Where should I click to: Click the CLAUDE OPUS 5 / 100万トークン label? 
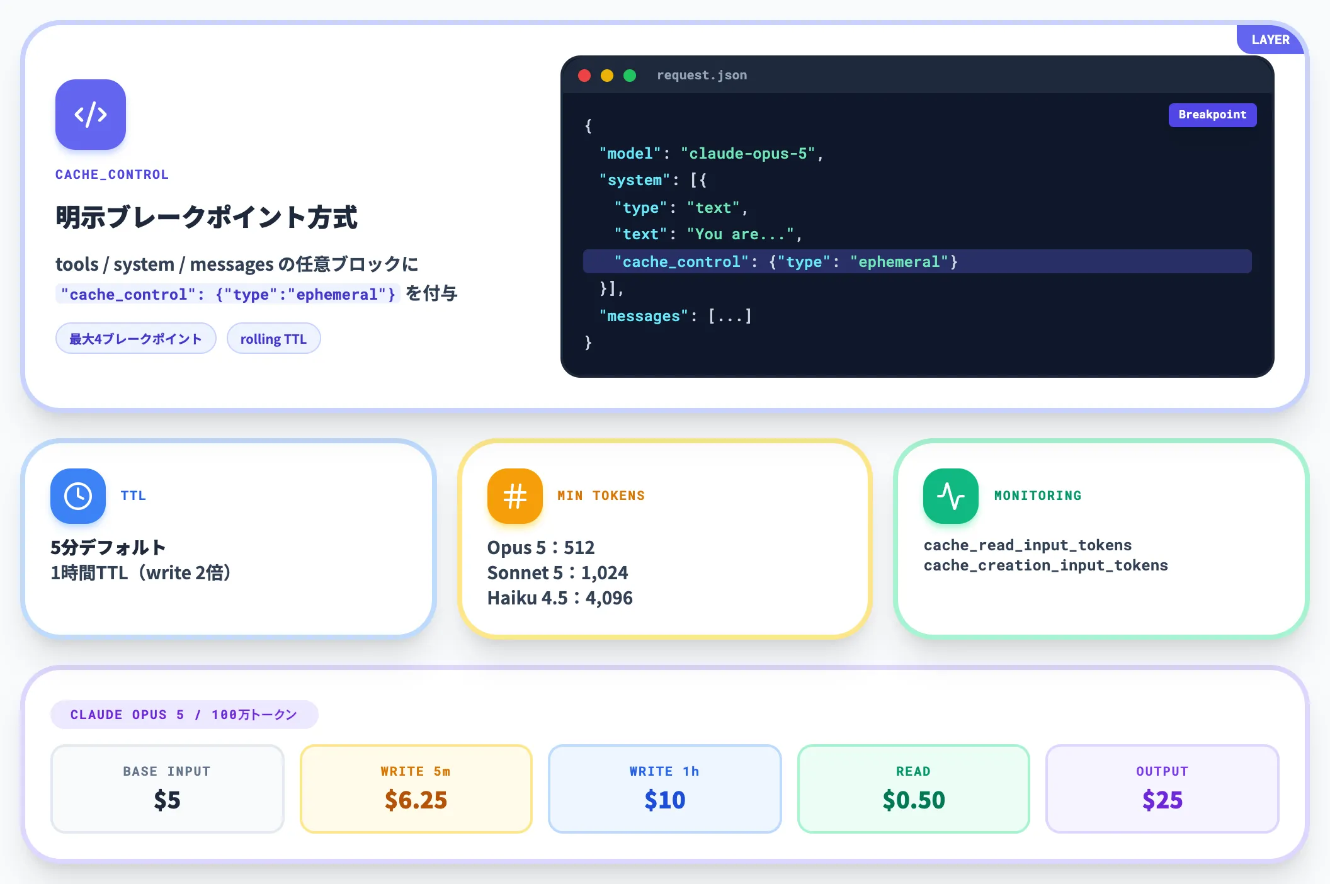[x=184, y=715]
